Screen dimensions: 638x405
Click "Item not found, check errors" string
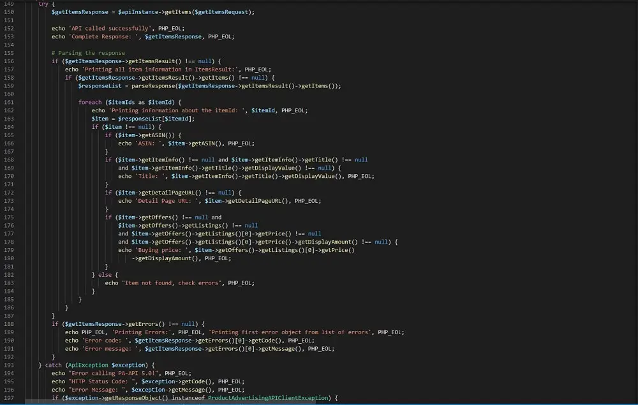[172, 283]
